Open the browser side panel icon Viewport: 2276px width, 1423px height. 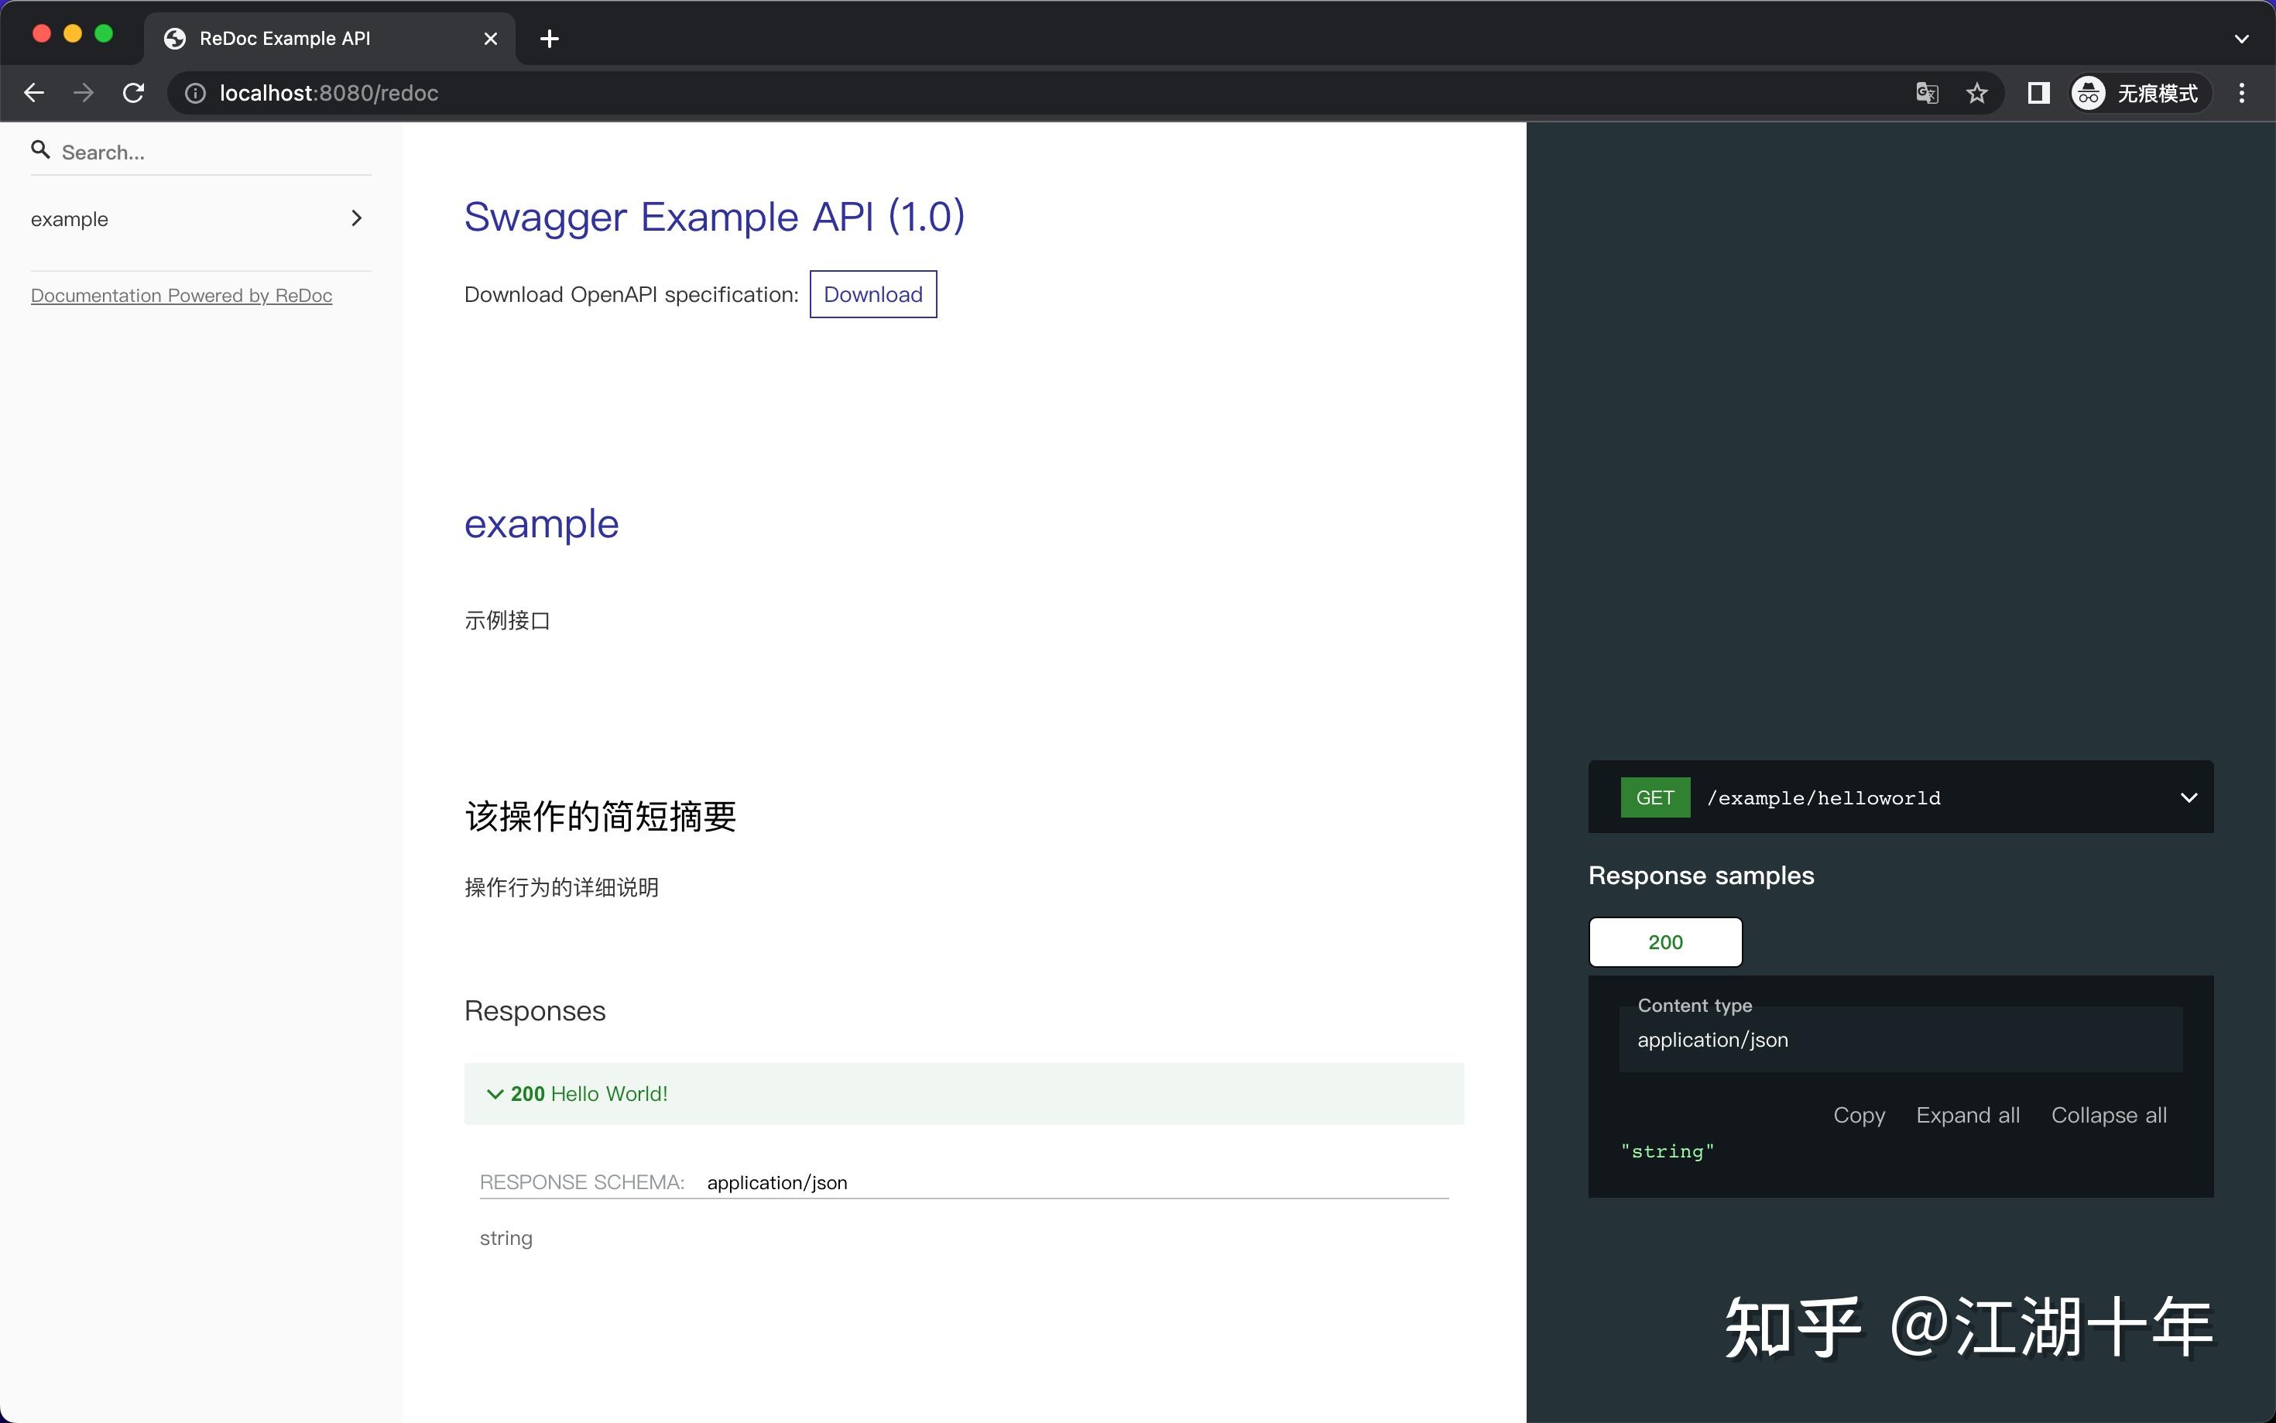pyautogui.click(x=2038, y=92)
